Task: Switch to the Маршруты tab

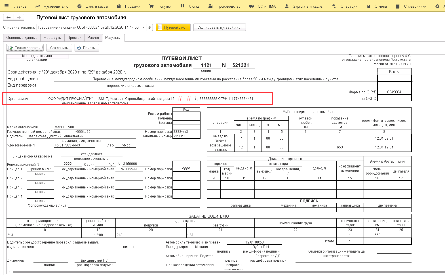Action: pyautogui.click(x=52, y=38)
